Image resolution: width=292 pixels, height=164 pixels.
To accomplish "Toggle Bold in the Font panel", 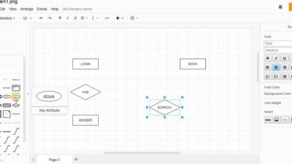I will (x=268, y=58).
